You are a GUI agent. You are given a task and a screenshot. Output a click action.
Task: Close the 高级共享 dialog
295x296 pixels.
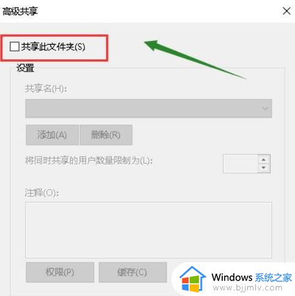click(x=286, y=11)
